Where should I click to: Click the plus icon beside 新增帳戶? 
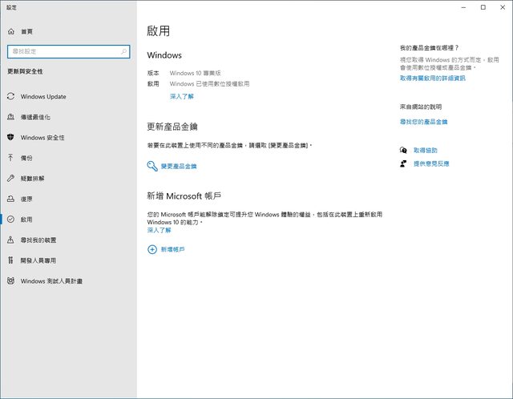tap(152, 250)
